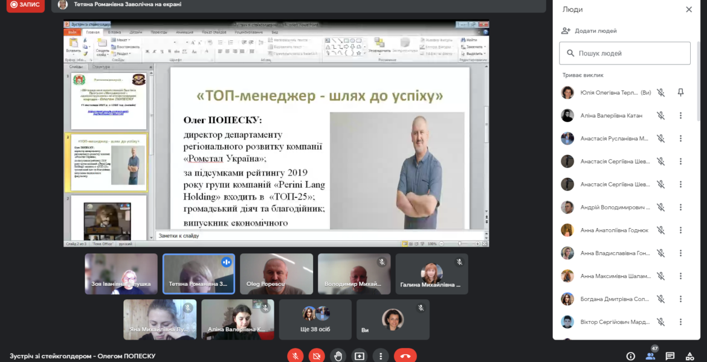Viewport: 707px width, 362px height.
Task: Expand the Макет layout dropdown in PowerPoint
Action: (x=121, y=40)
